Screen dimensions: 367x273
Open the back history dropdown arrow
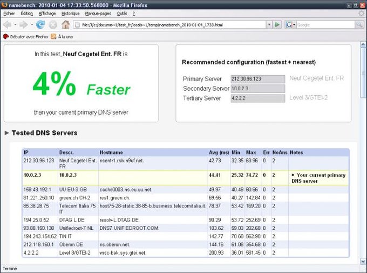(x=15, y=25)
